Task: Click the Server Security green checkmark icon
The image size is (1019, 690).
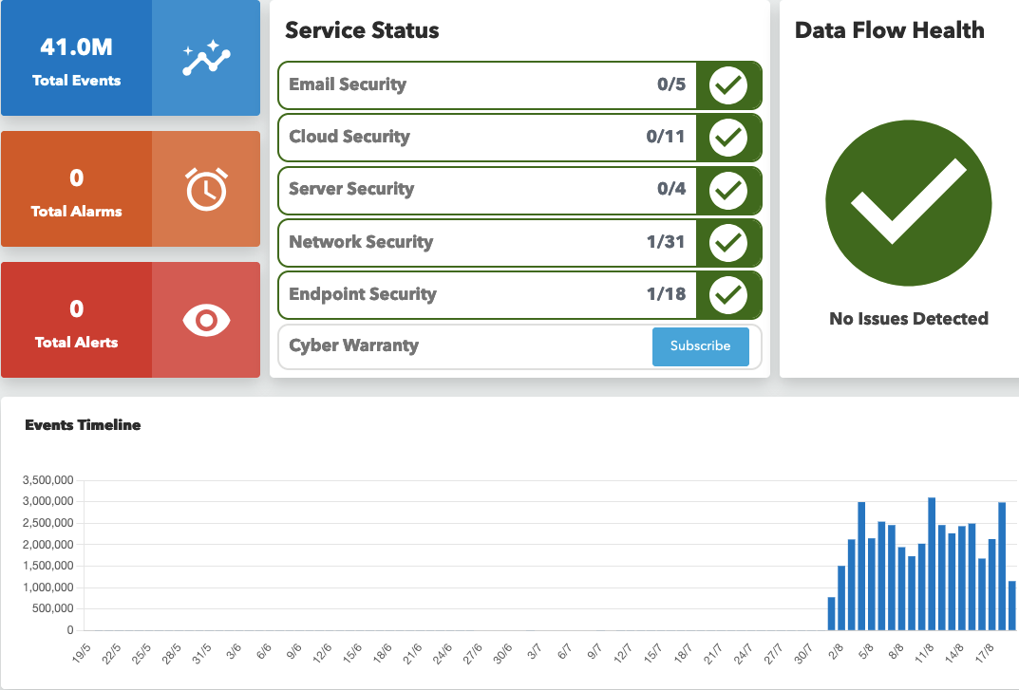Action: click(x=727, y=191)
